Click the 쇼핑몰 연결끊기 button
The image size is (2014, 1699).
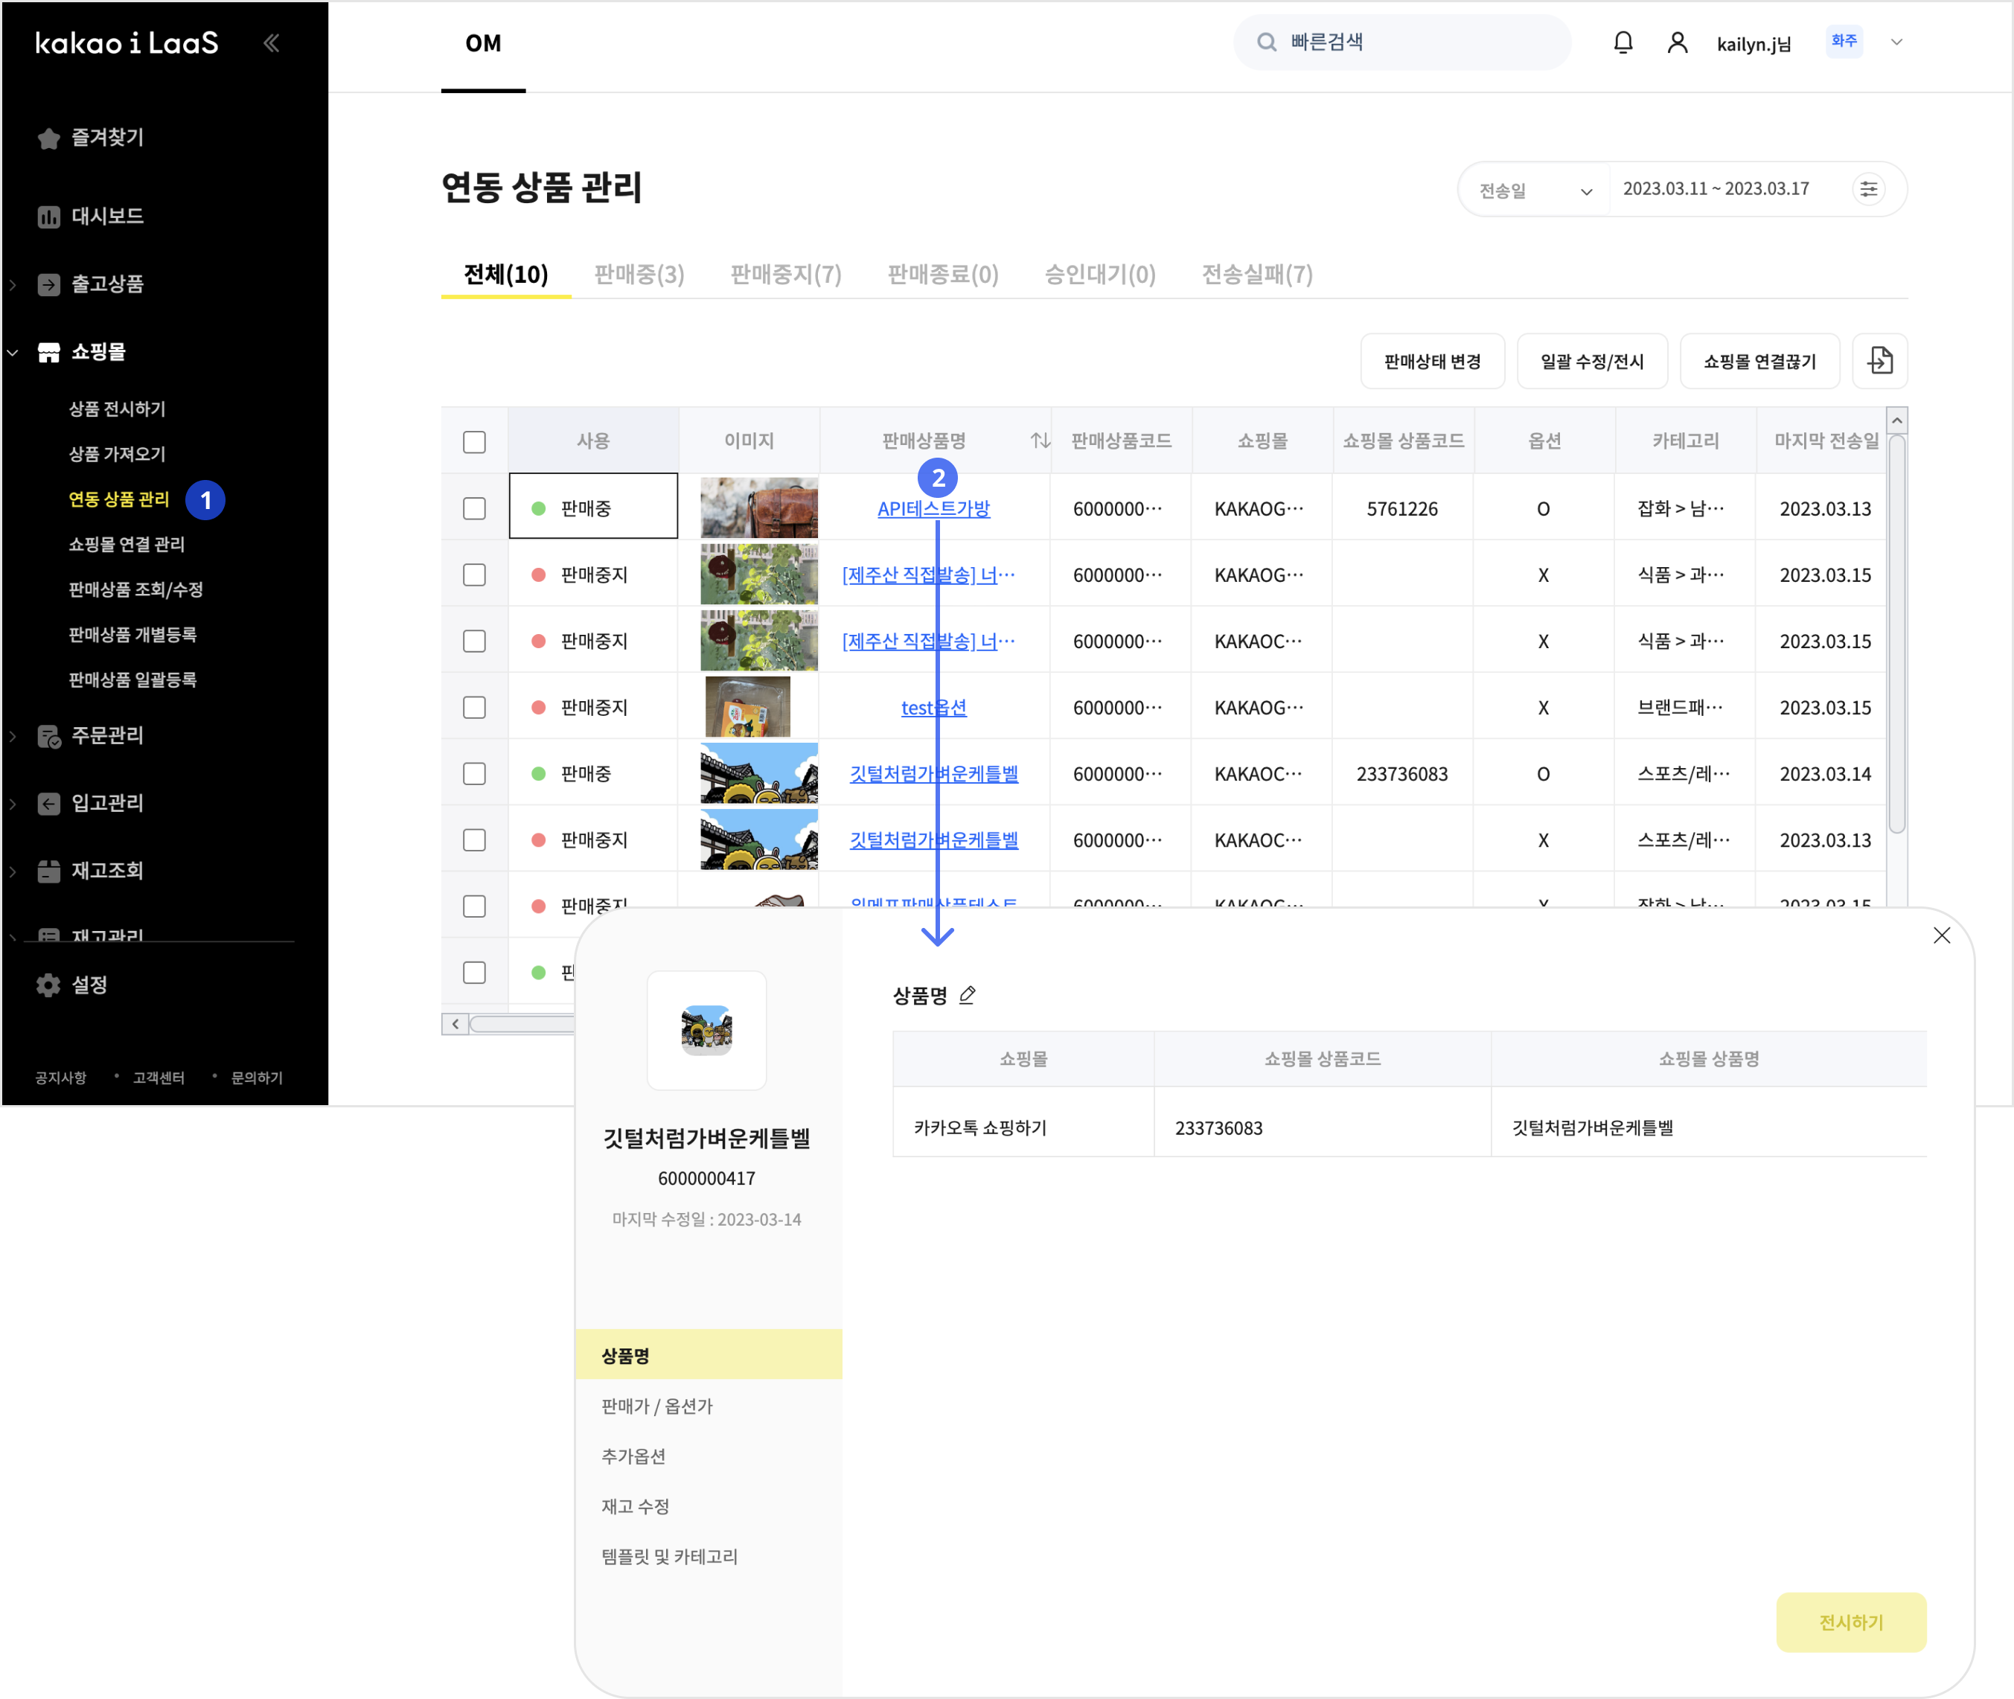click(x=1759, y=361)
